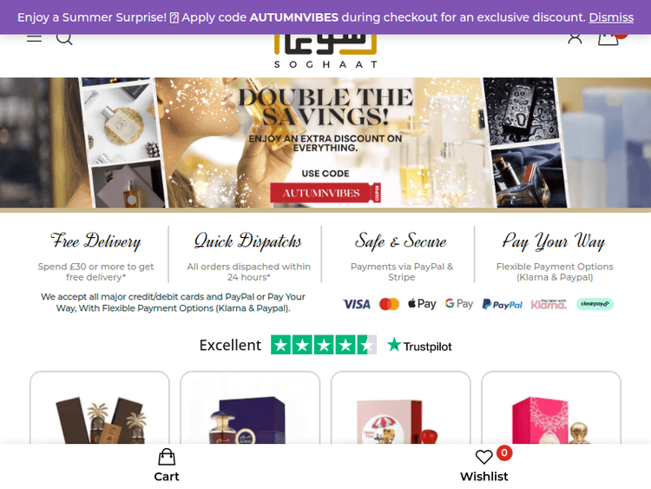Click the Visa card logo
Image resolution: width=651 pixels, height=489 pixels.
click(x=357, y=304)
